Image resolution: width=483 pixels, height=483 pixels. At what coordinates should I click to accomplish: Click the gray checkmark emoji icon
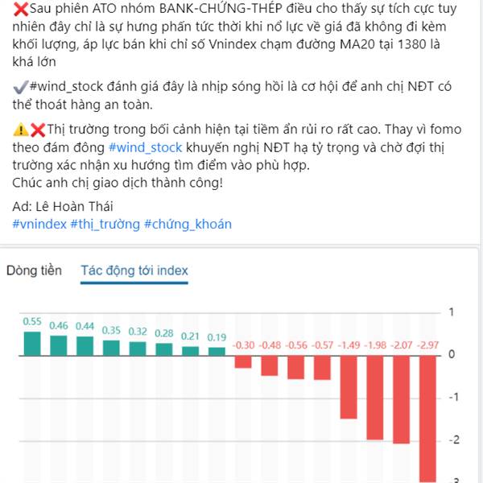tap(21, 87)
